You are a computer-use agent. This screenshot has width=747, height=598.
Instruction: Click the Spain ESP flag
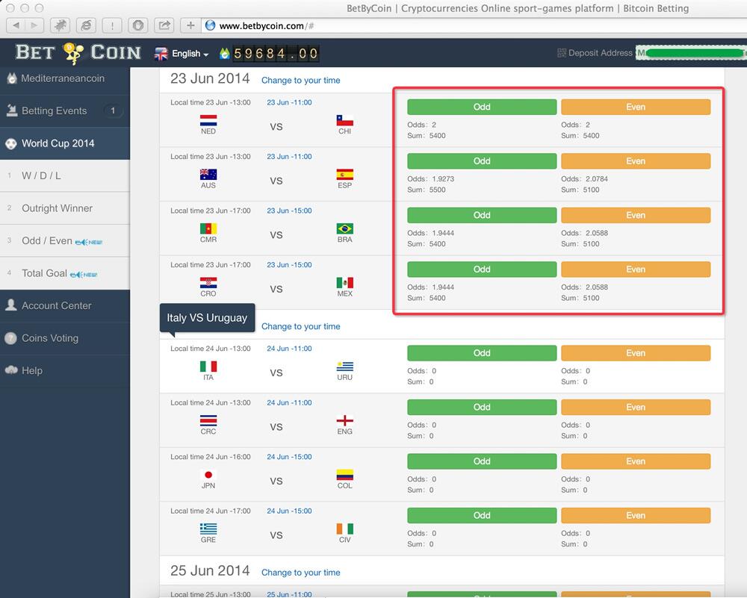click(x=344, y=174)
